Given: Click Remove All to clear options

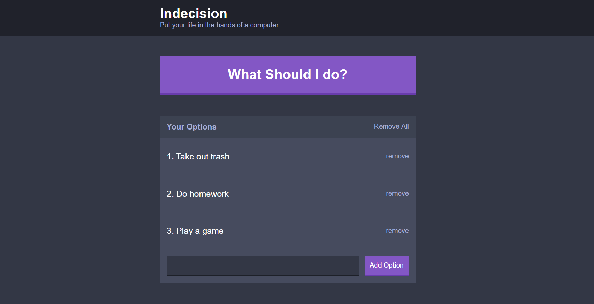Looking at the screenshot, I should click(391, 126).
